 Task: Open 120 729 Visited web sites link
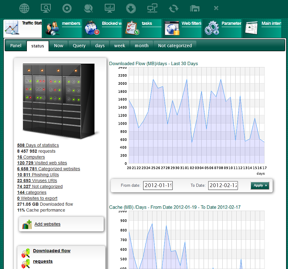tap(42, 163)
